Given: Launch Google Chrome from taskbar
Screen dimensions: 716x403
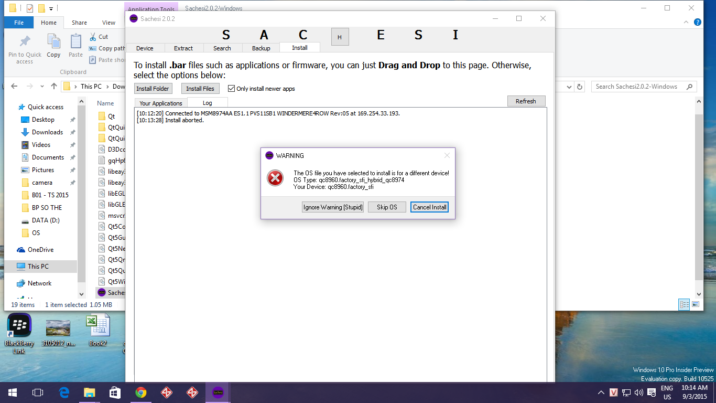Looking at the screenshot, I should [140, 393].
